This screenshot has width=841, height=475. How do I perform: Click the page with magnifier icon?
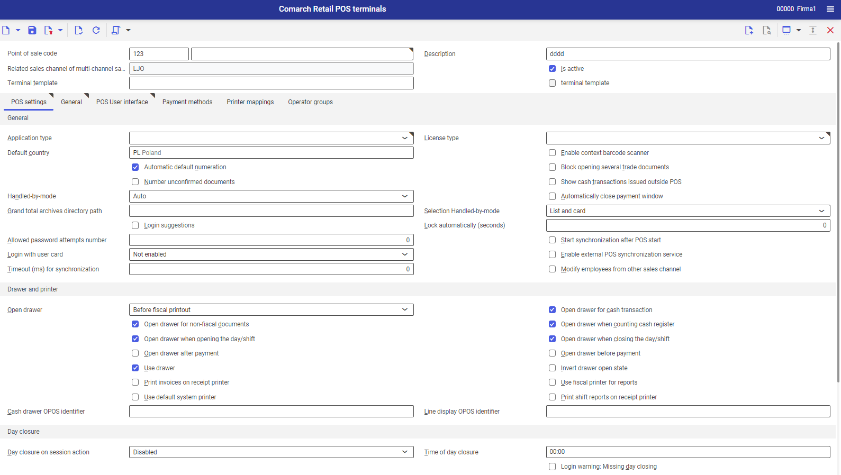766,30
